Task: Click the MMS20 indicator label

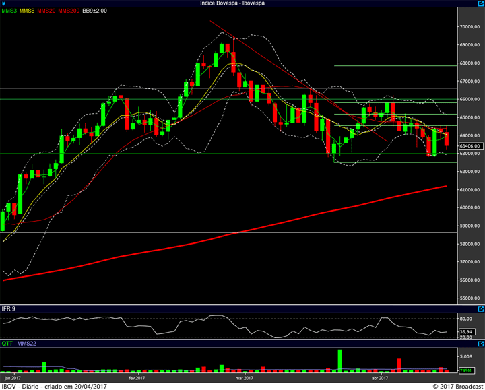Action: (46, 11)
